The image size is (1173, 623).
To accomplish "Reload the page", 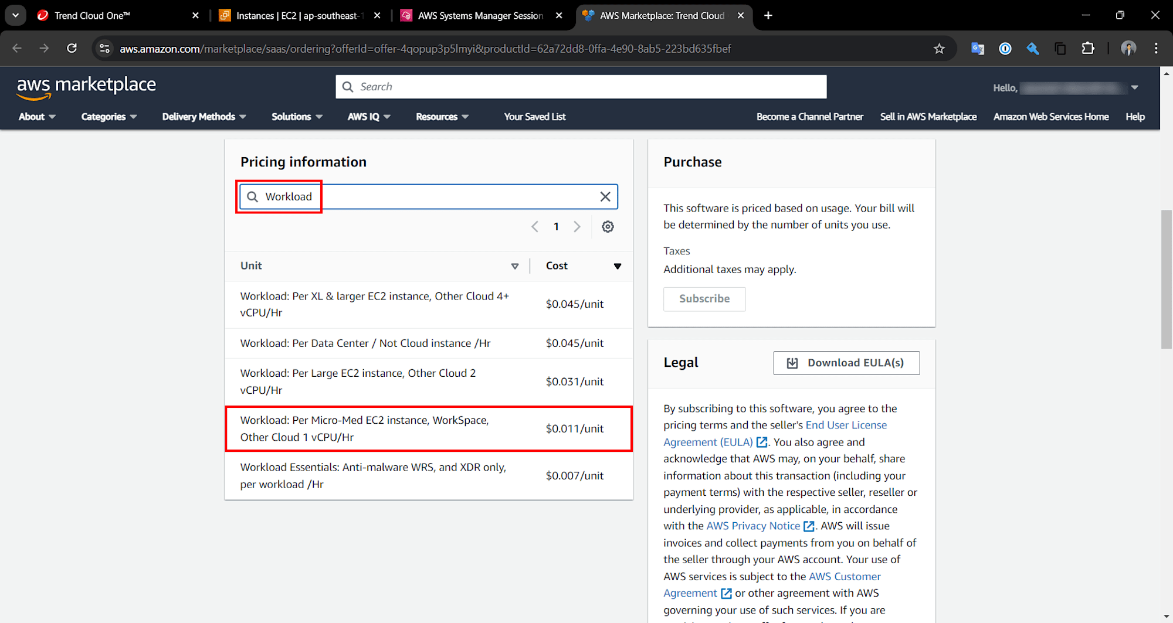I will [x=72, y=49].
